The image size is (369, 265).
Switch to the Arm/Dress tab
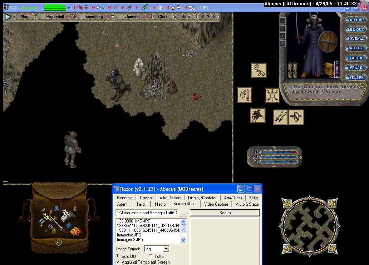coord(233,198)
